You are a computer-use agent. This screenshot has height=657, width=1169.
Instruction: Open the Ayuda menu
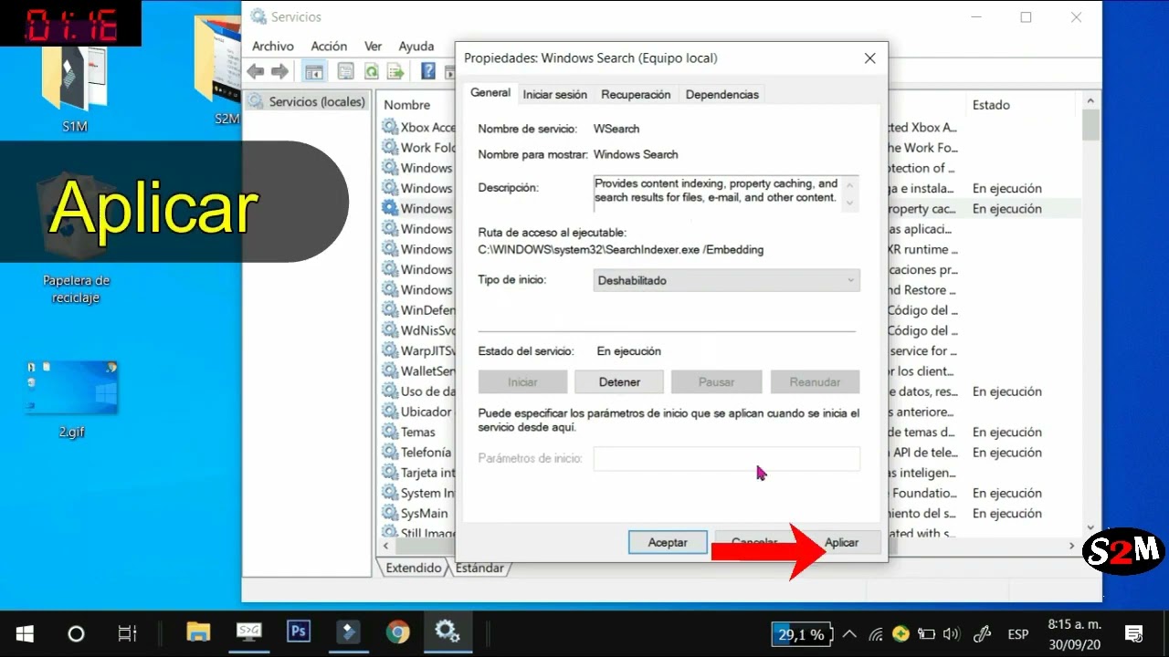pos(416,46)
